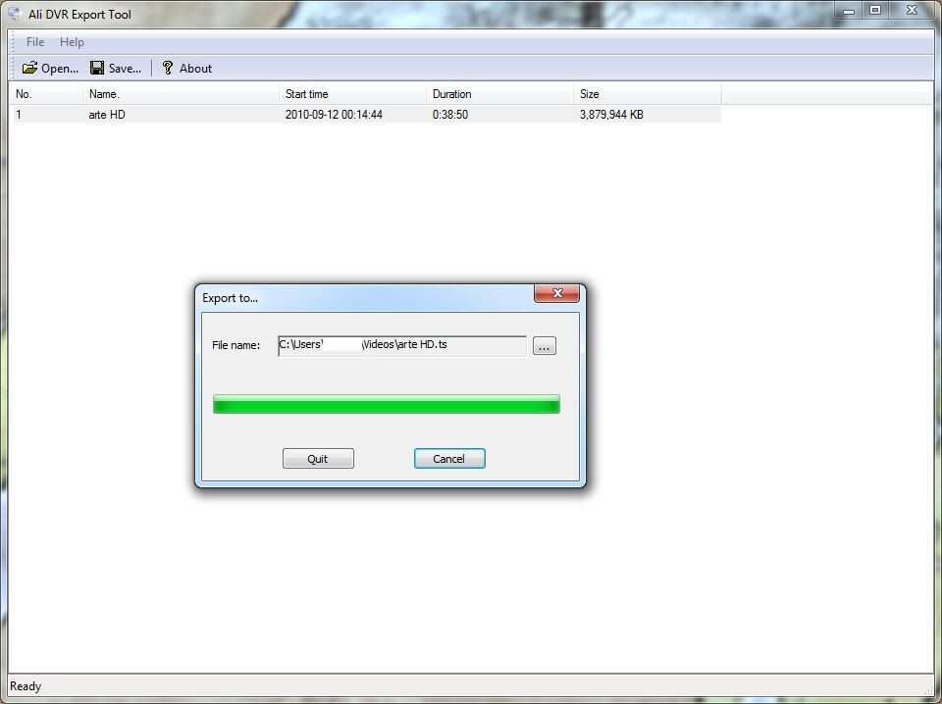Sort recordings by Start time column
Image resolution: width=942 pixels, height=704 pixels.
(x=306, y=94)
